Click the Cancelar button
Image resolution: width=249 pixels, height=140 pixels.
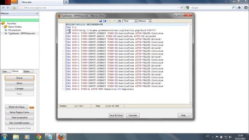pos(133,115)
